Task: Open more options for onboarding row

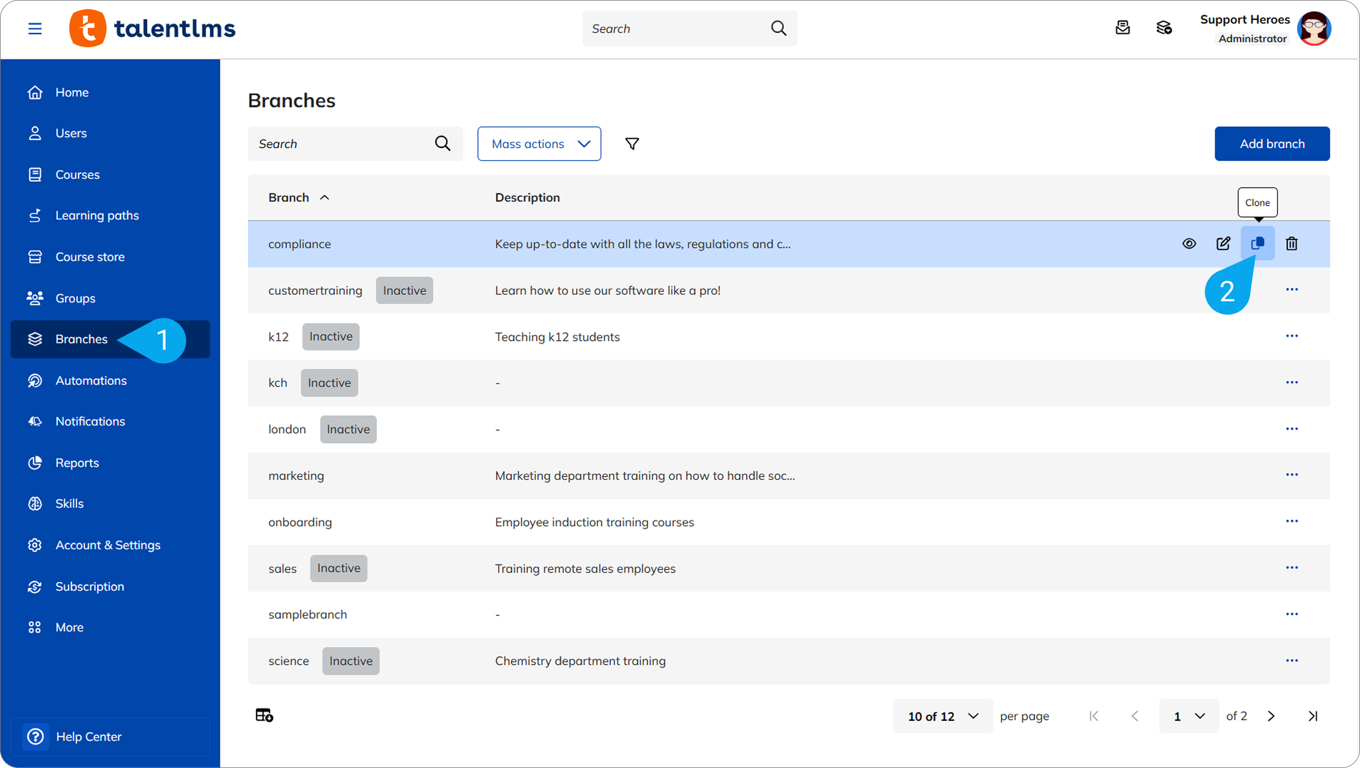Action: coord(1292,521)
